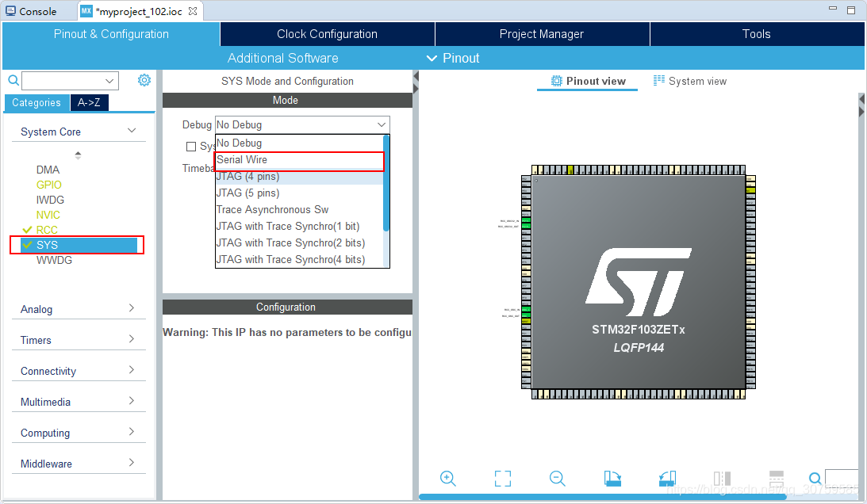Select JTAG (4 pins) option

point(299,176)
